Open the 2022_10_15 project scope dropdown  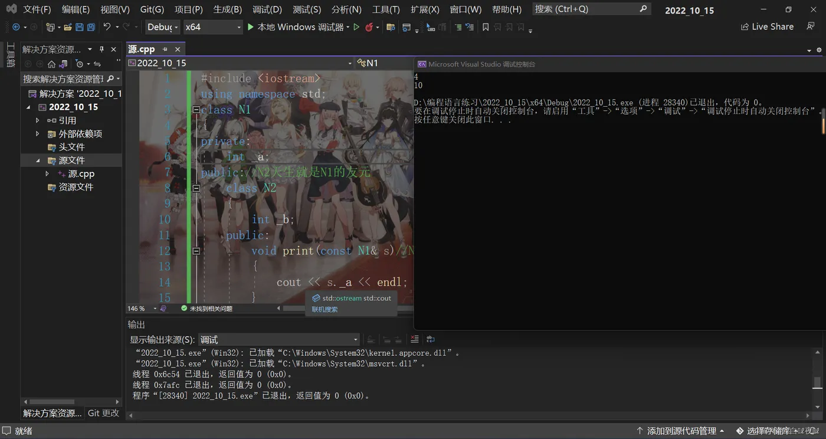coord(240,63)
